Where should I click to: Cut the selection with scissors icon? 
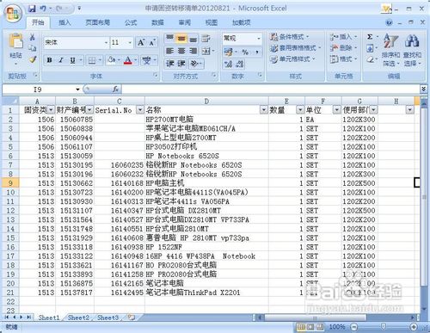point(32,37)
